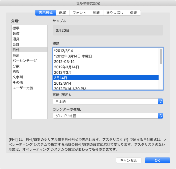Viewport: 176px width, 169px height.
Task: Select the 通貨 category
Action: (x=16, y=39)
